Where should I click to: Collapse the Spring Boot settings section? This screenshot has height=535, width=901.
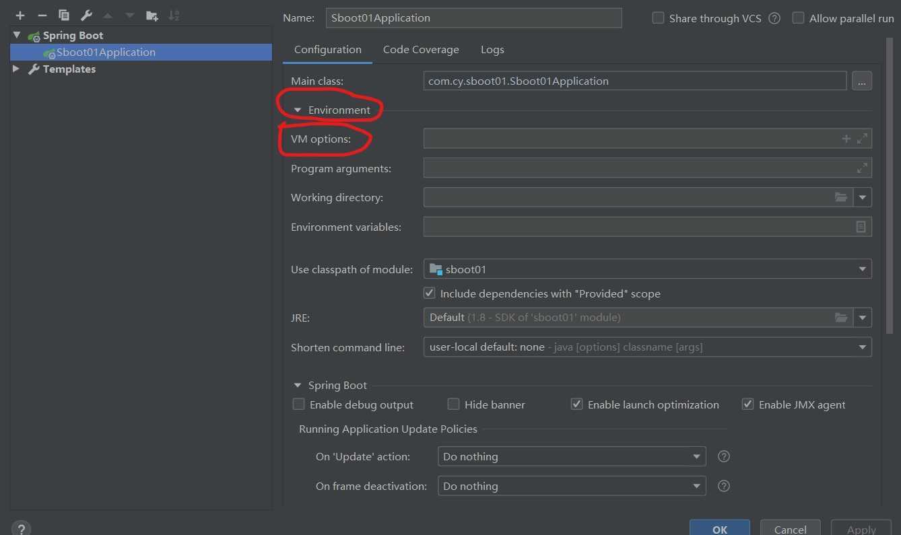pyautogui.click(x=298, y=386)
